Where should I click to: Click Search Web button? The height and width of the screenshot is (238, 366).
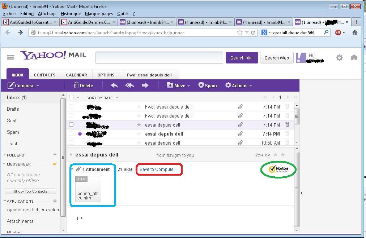(x=277, y=58)
